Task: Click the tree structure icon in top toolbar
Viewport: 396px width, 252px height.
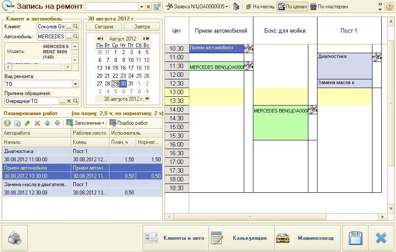Action: pyautogui.click(x=236, y=7)
